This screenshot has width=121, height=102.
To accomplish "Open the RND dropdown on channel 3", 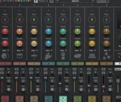I will tap(35, 51).
